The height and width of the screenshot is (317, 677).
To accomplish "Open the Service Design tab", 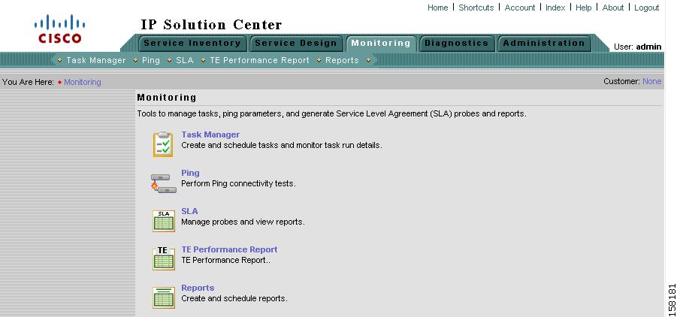I will 296,43.
